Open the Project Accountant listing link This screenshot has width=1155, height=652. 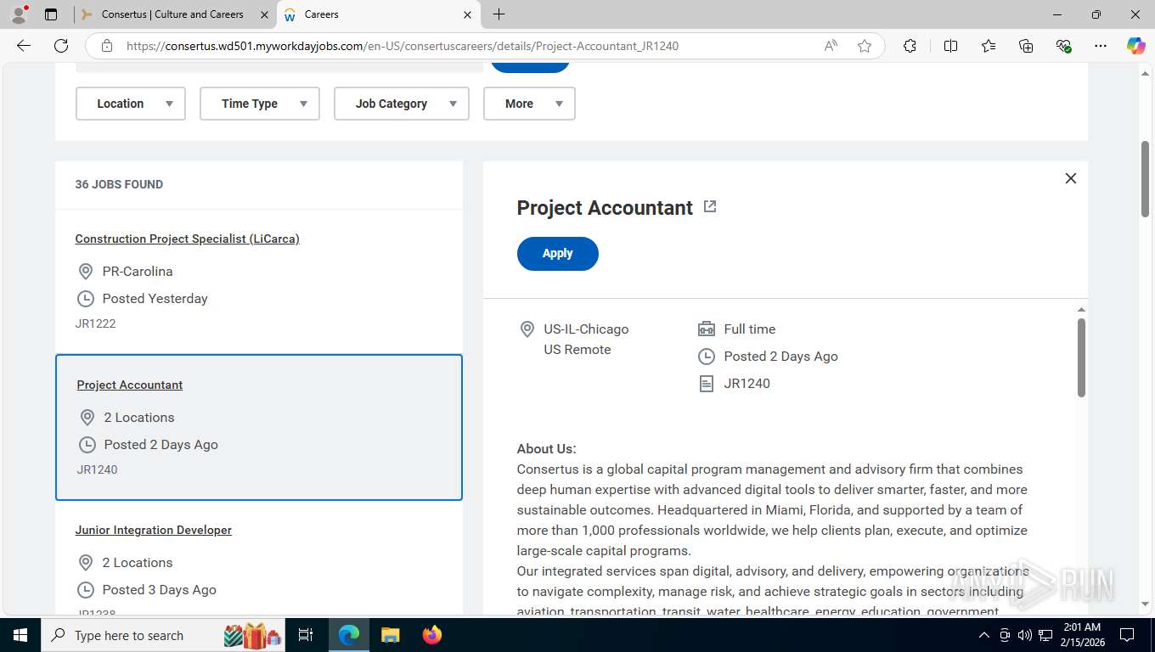point(130,385)
